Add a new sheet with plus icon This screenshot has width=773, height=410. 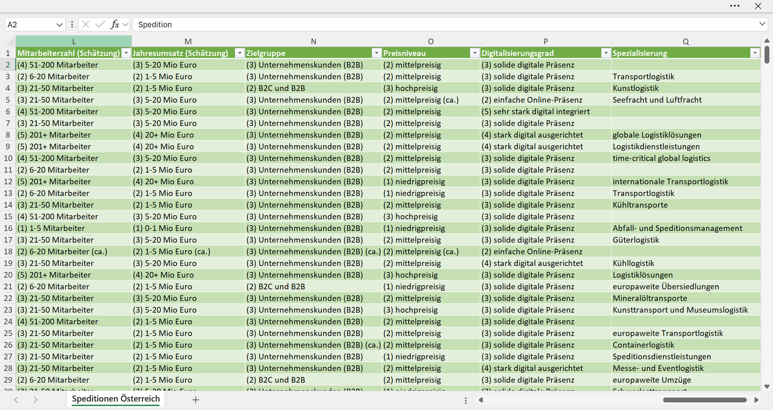(x=196, y=400)
